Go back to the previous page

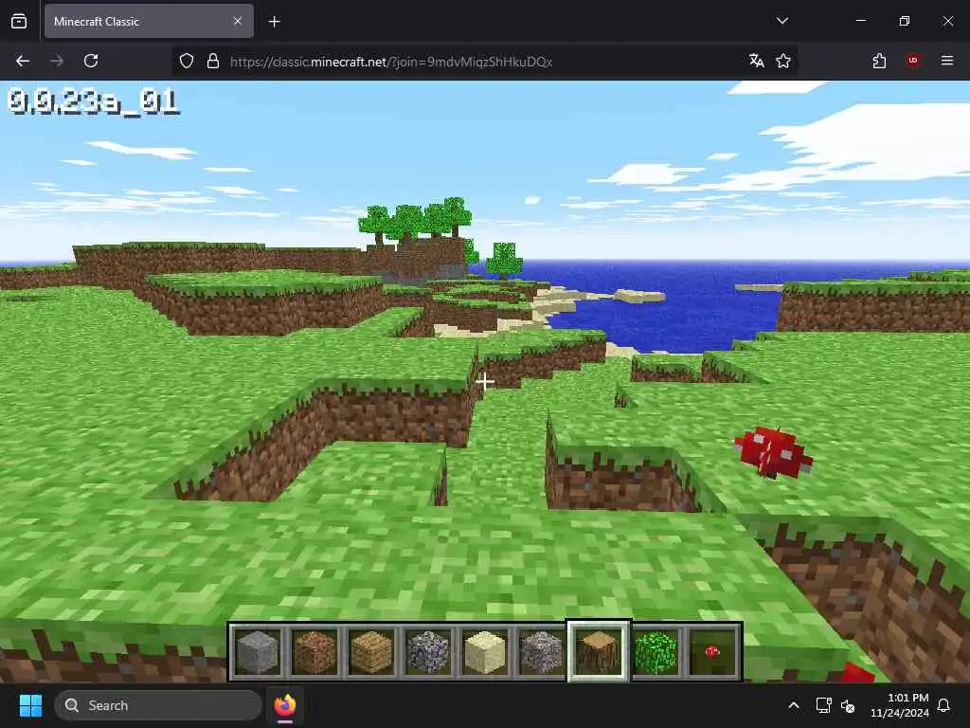point(23,61)
